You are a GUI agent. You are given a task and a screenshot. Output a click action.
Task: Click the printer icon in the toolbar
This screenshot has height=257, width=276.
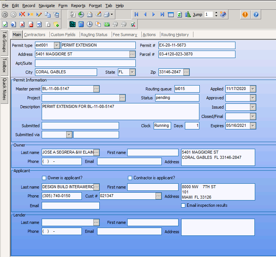pyautogui.click(x=107, y=15)
